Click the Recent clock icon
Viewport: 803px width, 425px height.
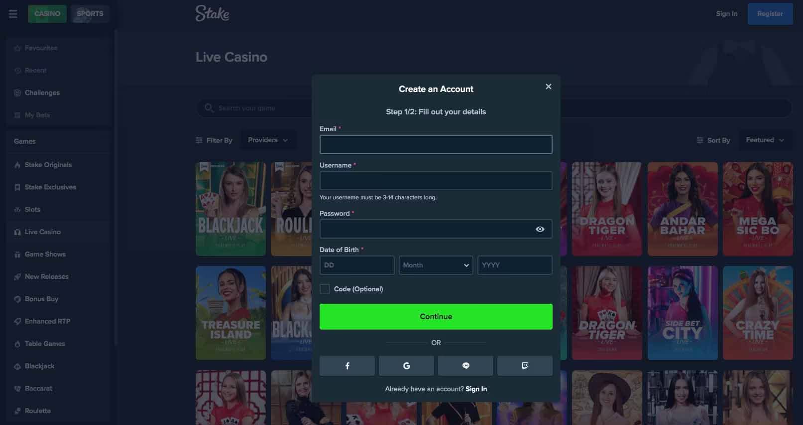17,71
